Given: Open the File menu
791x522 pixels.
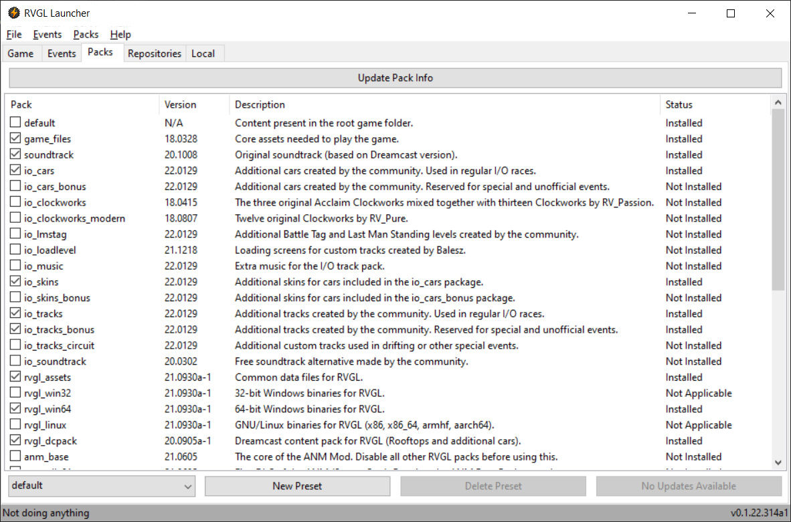Looking at the screenshot, I should (14, 34).
